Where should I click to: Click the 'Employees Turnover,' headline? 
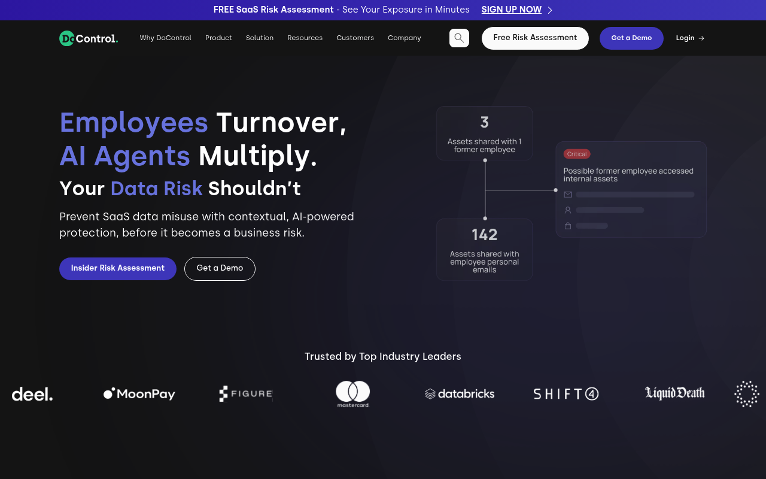(203, 123)
